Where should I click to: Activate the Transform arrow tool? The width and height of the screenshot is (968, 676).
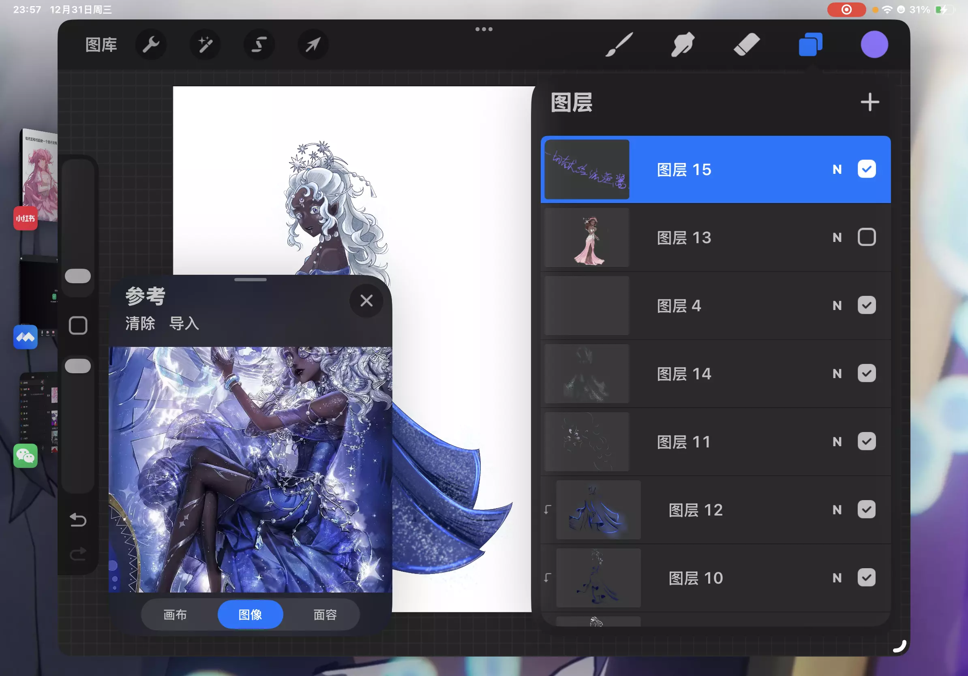[313, 44]
